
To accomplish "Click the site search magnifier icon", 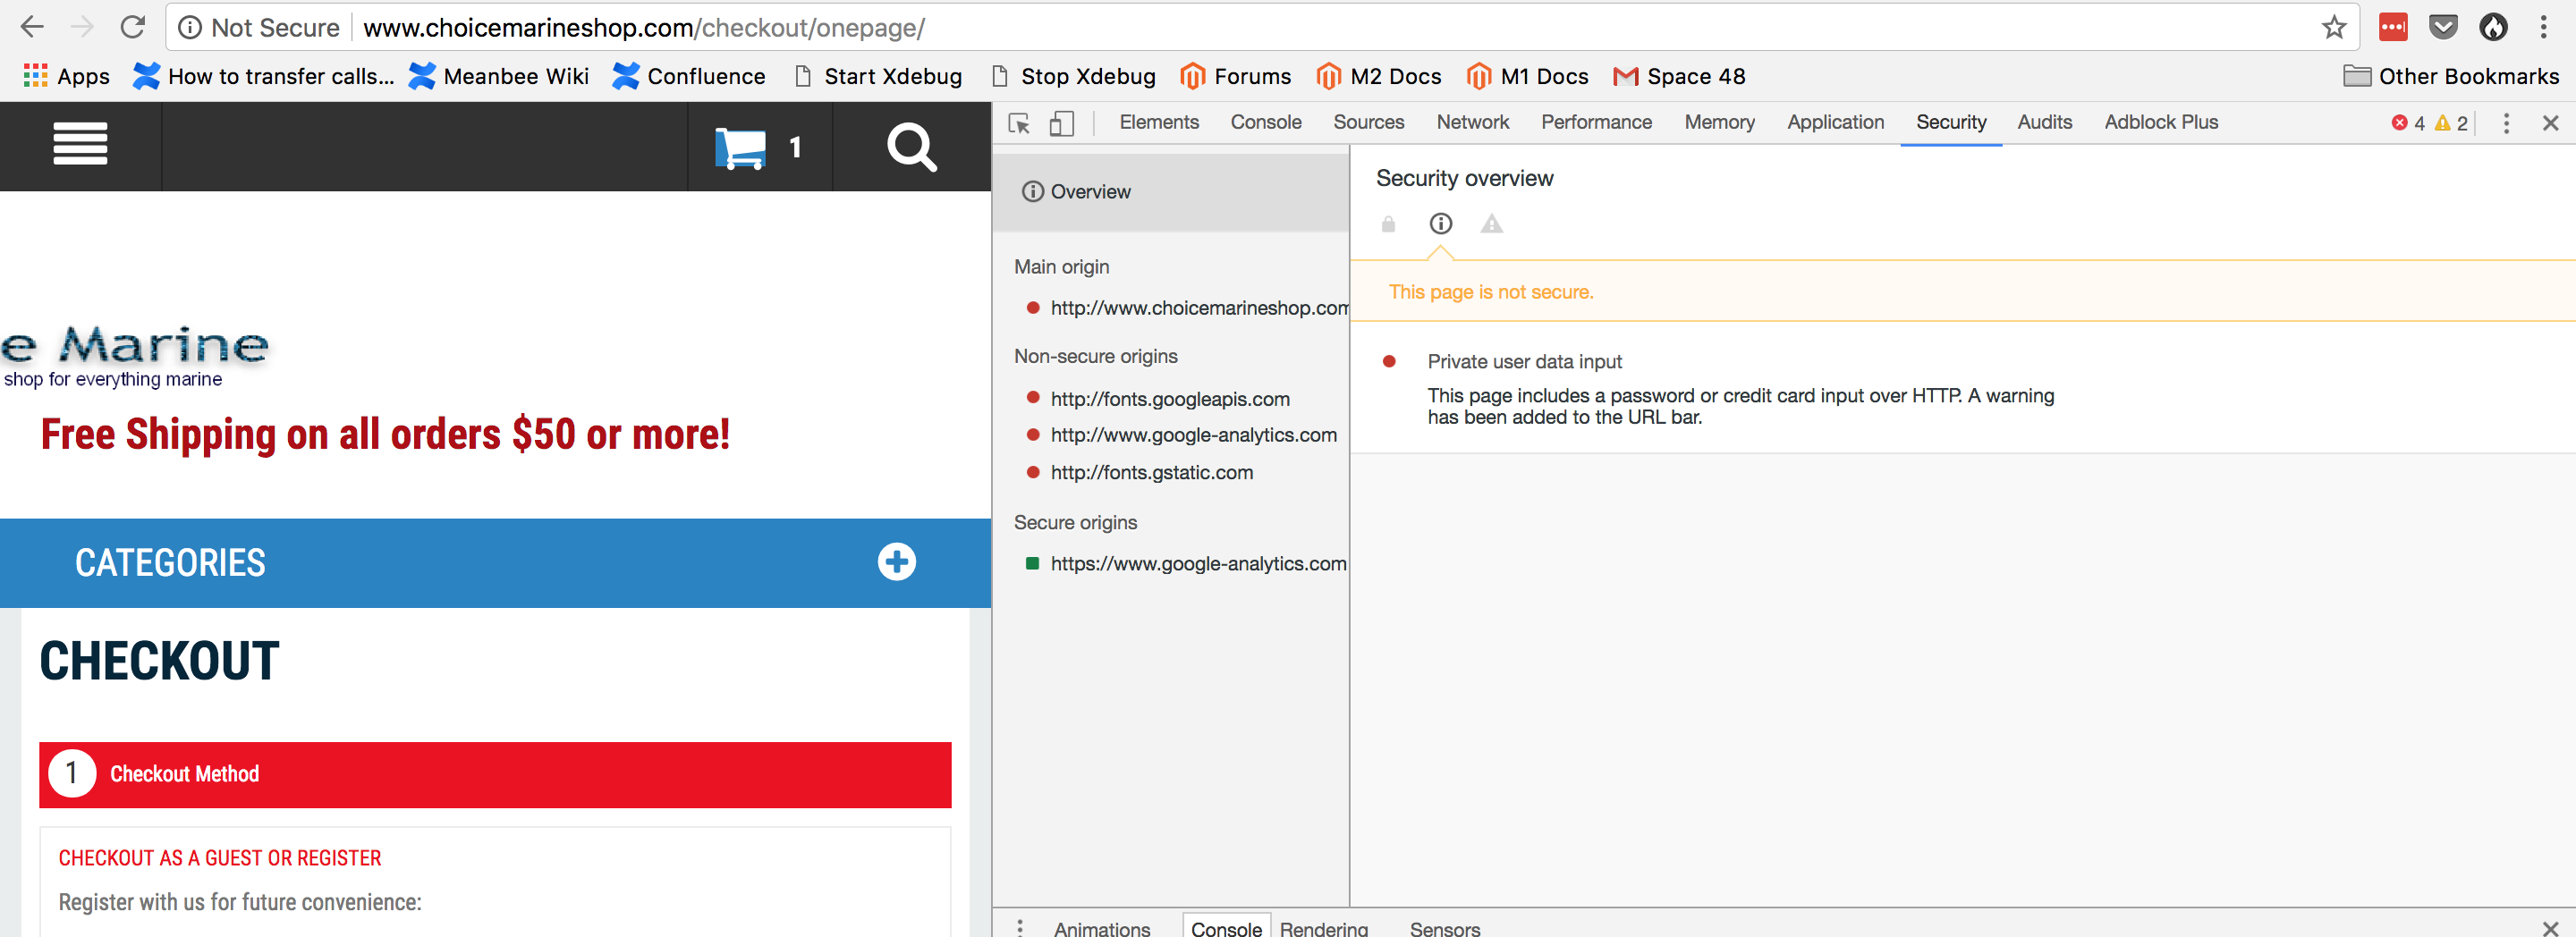I will pos(911,147).
